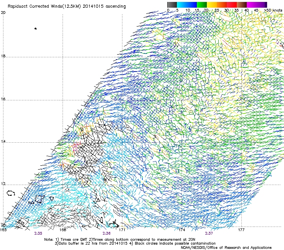The height and width of the screenshot is (250, 284).
Task: Click the ">50 knots" legend label
Action: (273, 10)
